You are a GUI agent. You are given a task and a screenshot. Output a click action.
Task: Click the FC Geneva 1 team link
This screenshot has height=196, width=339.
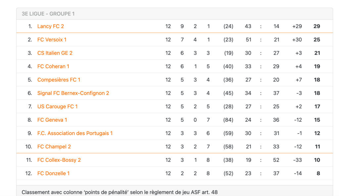pos(52,120)
